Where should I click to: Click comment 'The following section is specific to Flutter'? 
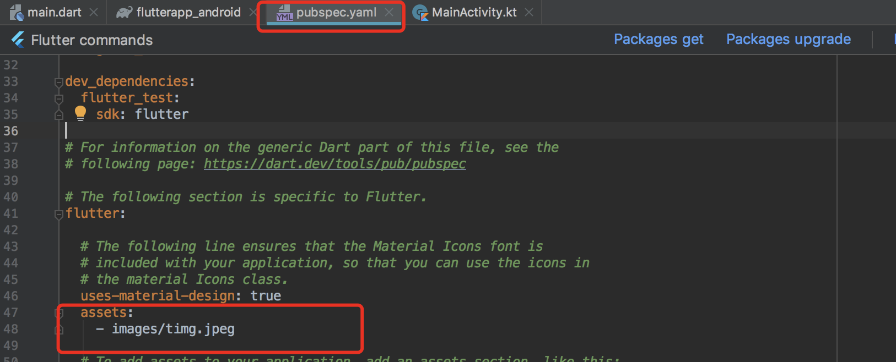tap(246, 197)
